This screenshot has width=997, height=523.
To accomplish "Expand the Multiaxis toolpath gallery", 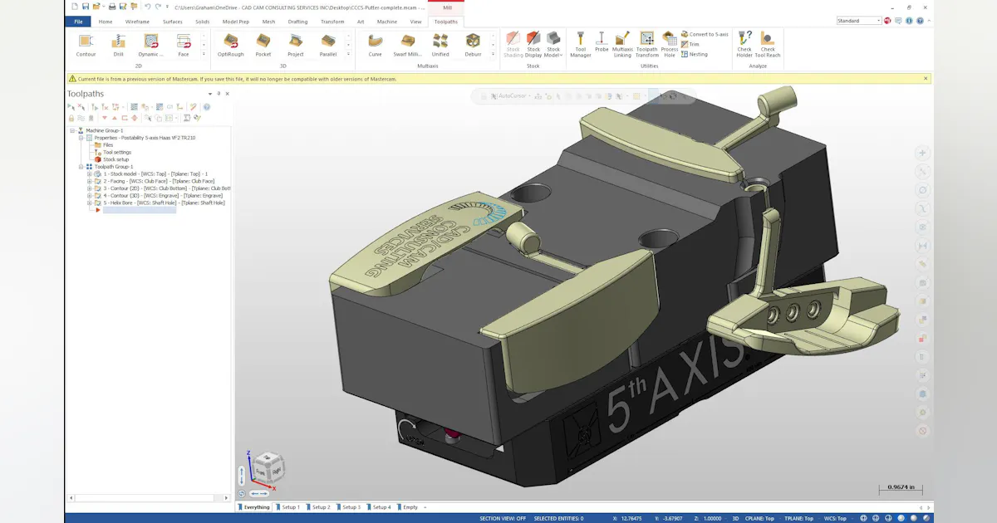I will tap(492, 55).
